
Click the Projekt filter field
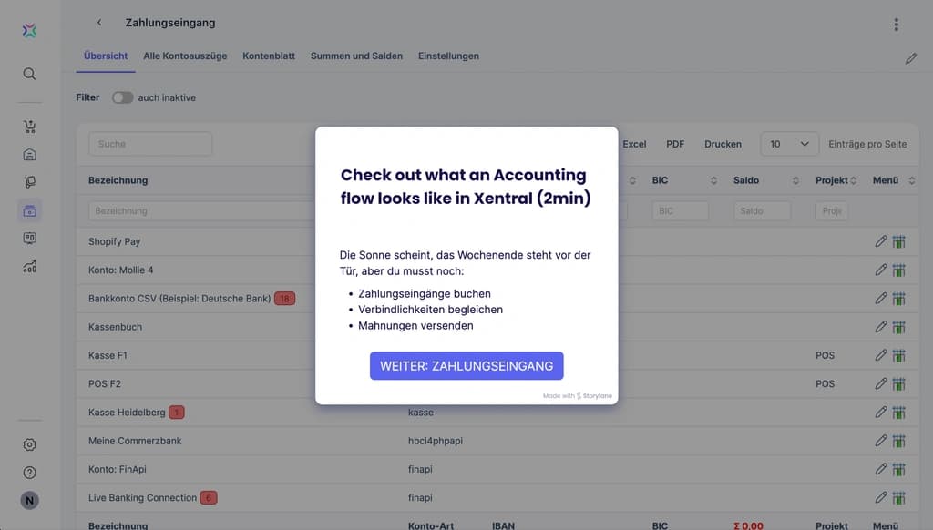[x=832, y=210]
